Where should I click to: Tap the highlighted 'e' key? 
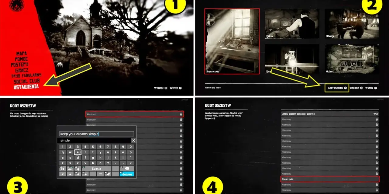click(x=78, y=152)
